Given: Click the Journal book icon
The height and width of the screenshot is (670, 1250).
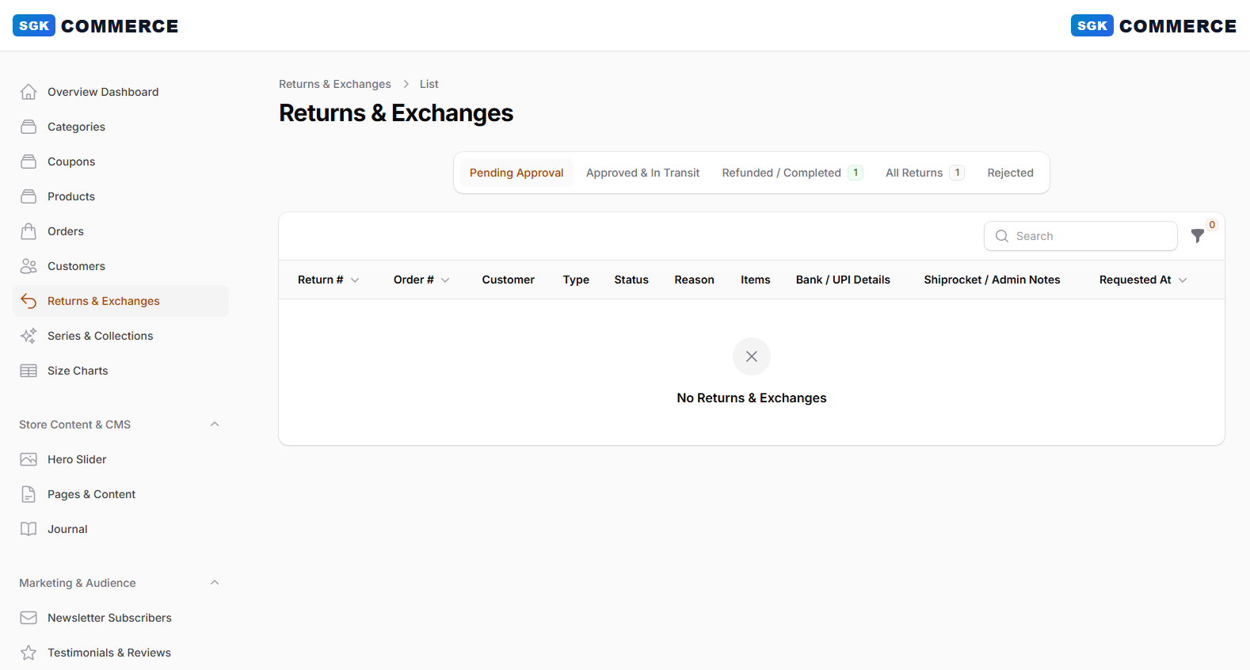Looking at the screenshot, I should coord(29,529).
